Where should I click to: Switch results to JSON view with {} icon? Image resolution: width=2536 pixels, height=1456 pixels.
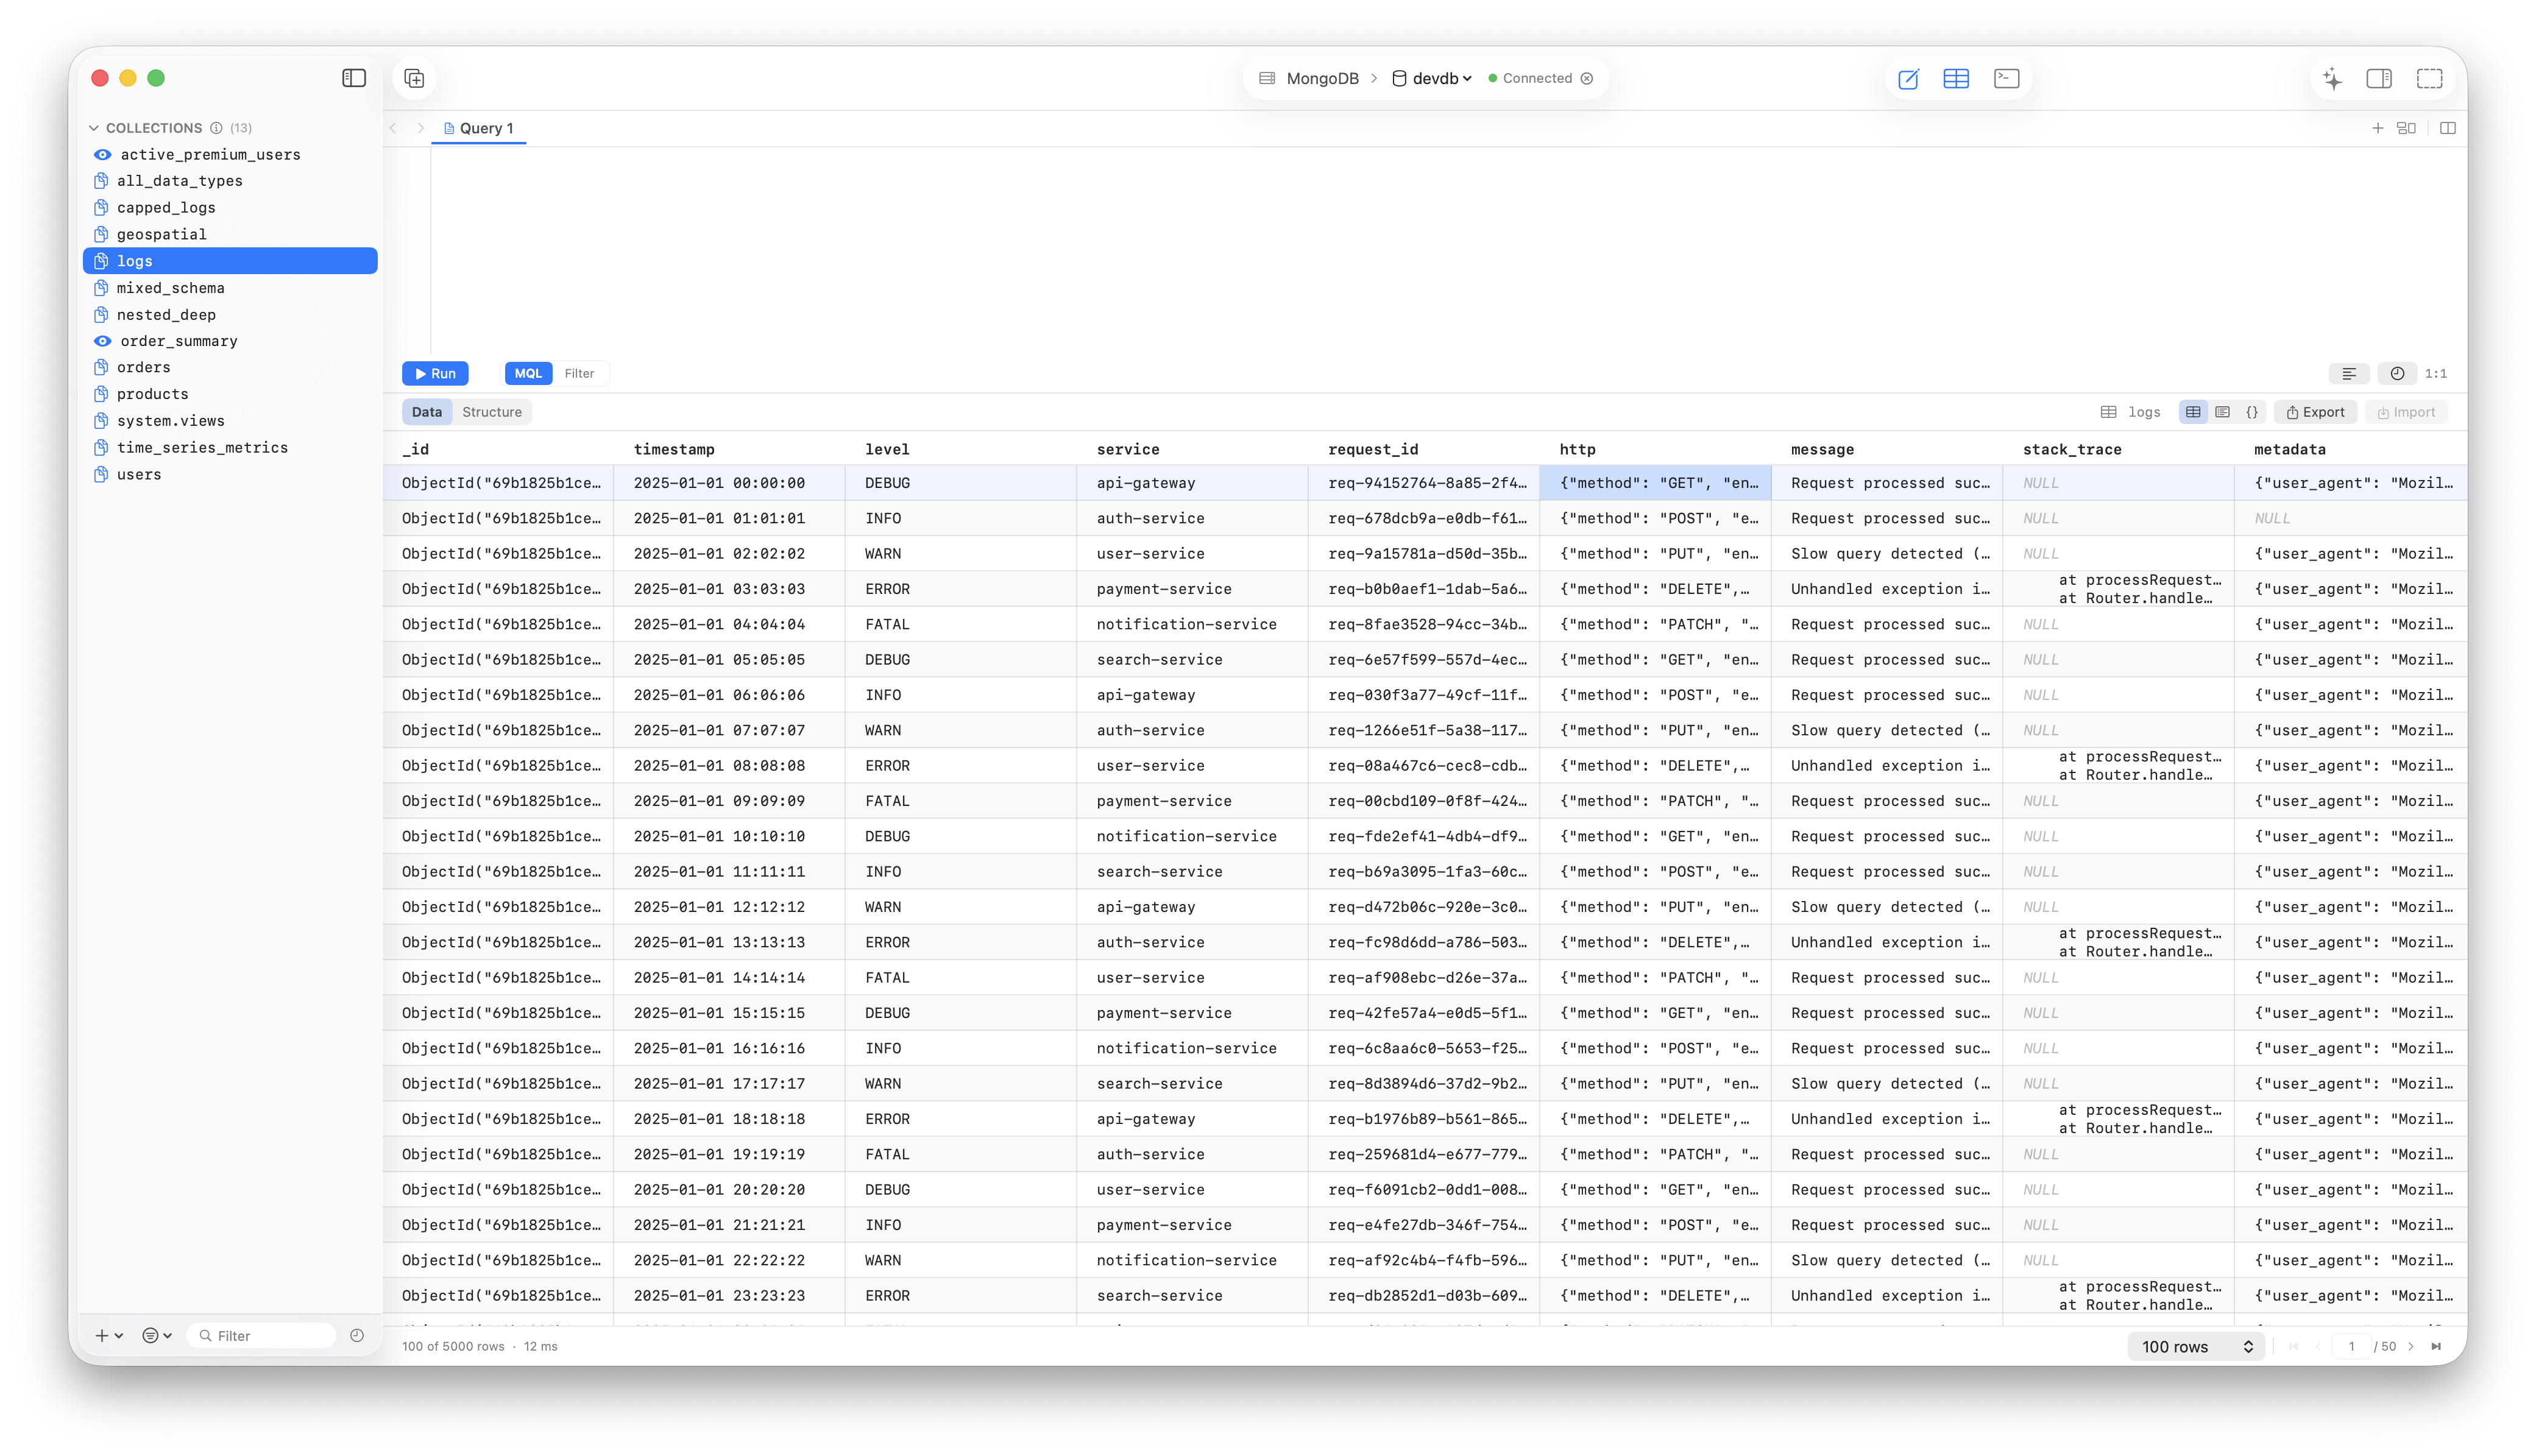coord(2252,411)
